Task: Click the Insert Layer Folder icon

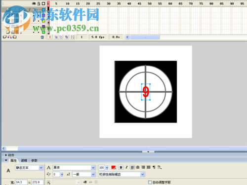Action: coord(14,37)
